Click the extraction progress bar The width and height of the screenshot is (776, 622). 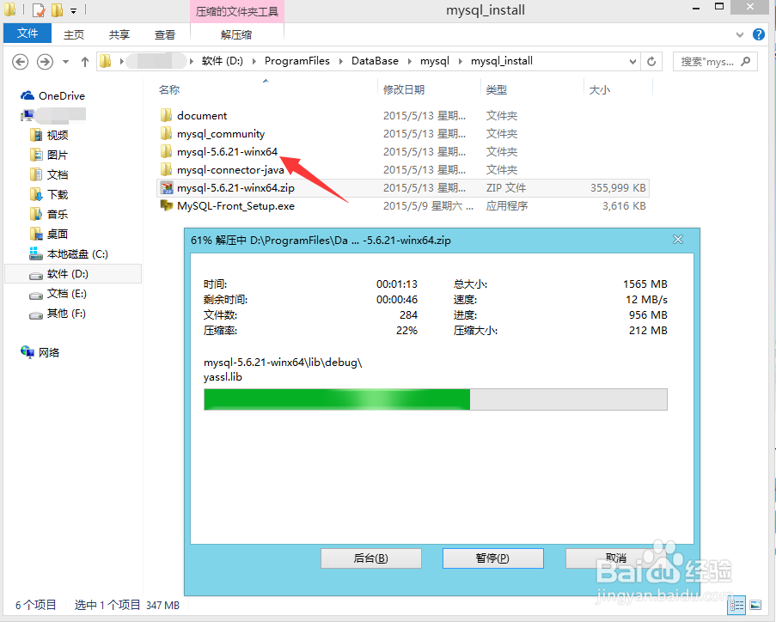click(x=435, y=399)
